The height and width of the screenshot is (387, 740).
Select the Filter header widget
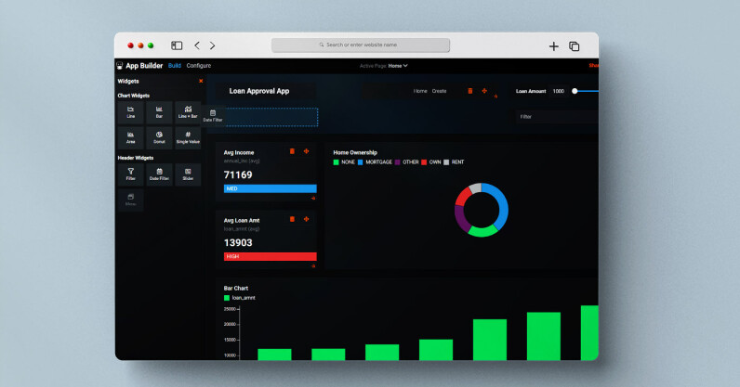pos(131,174)
